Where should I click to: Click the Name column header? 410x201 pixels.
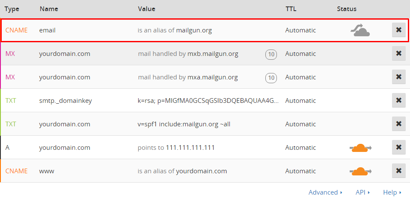pos(49,9)
